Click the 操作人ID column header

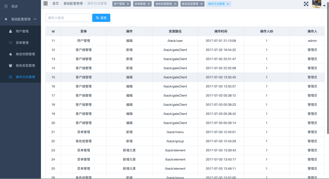tap(267, 31)
